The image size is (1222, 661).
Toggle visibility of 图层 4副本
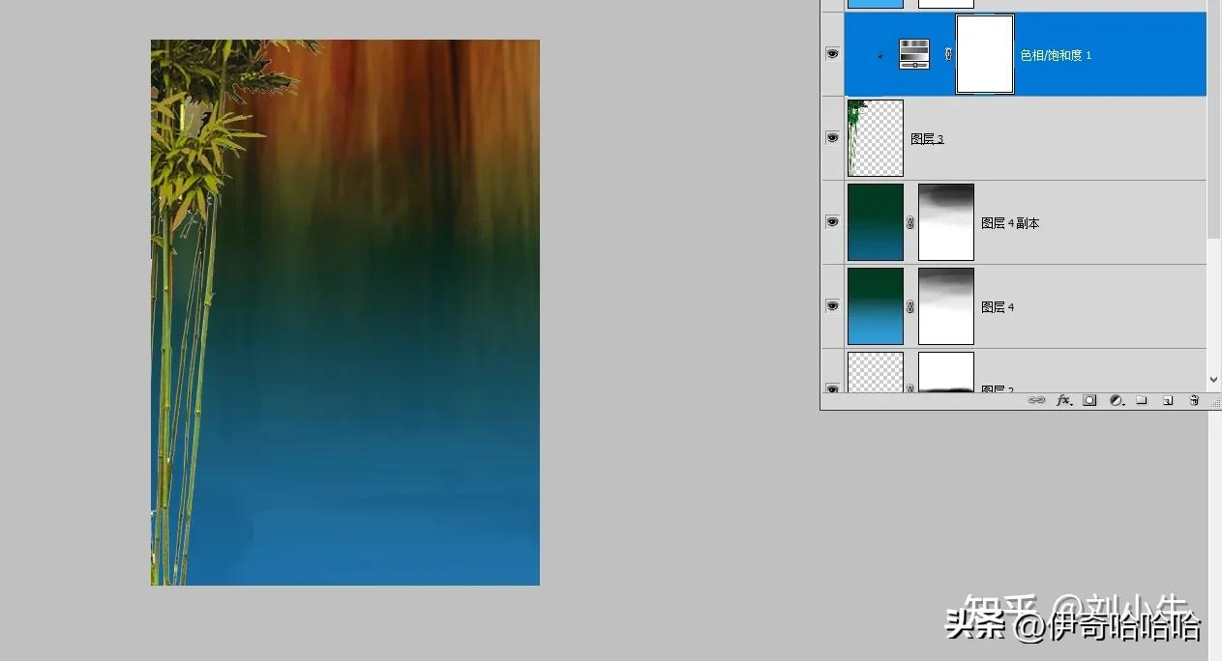point(832,221)
